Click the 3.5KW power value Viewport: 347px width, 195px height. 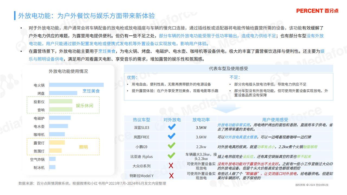tap(201, 127)
